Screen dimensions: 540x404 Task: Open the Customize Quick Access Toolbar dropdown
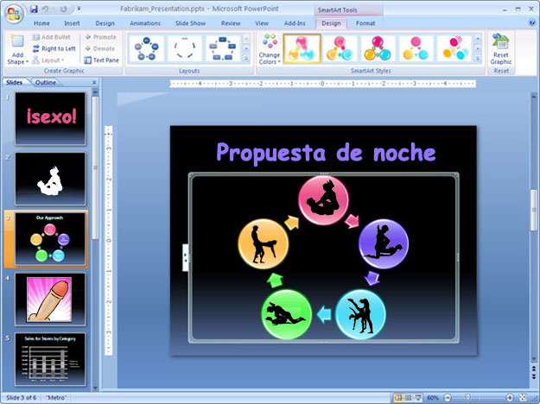[79, 9]
